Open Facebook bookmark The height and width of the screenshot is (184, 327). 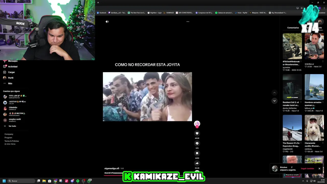(x=101, y=13)
